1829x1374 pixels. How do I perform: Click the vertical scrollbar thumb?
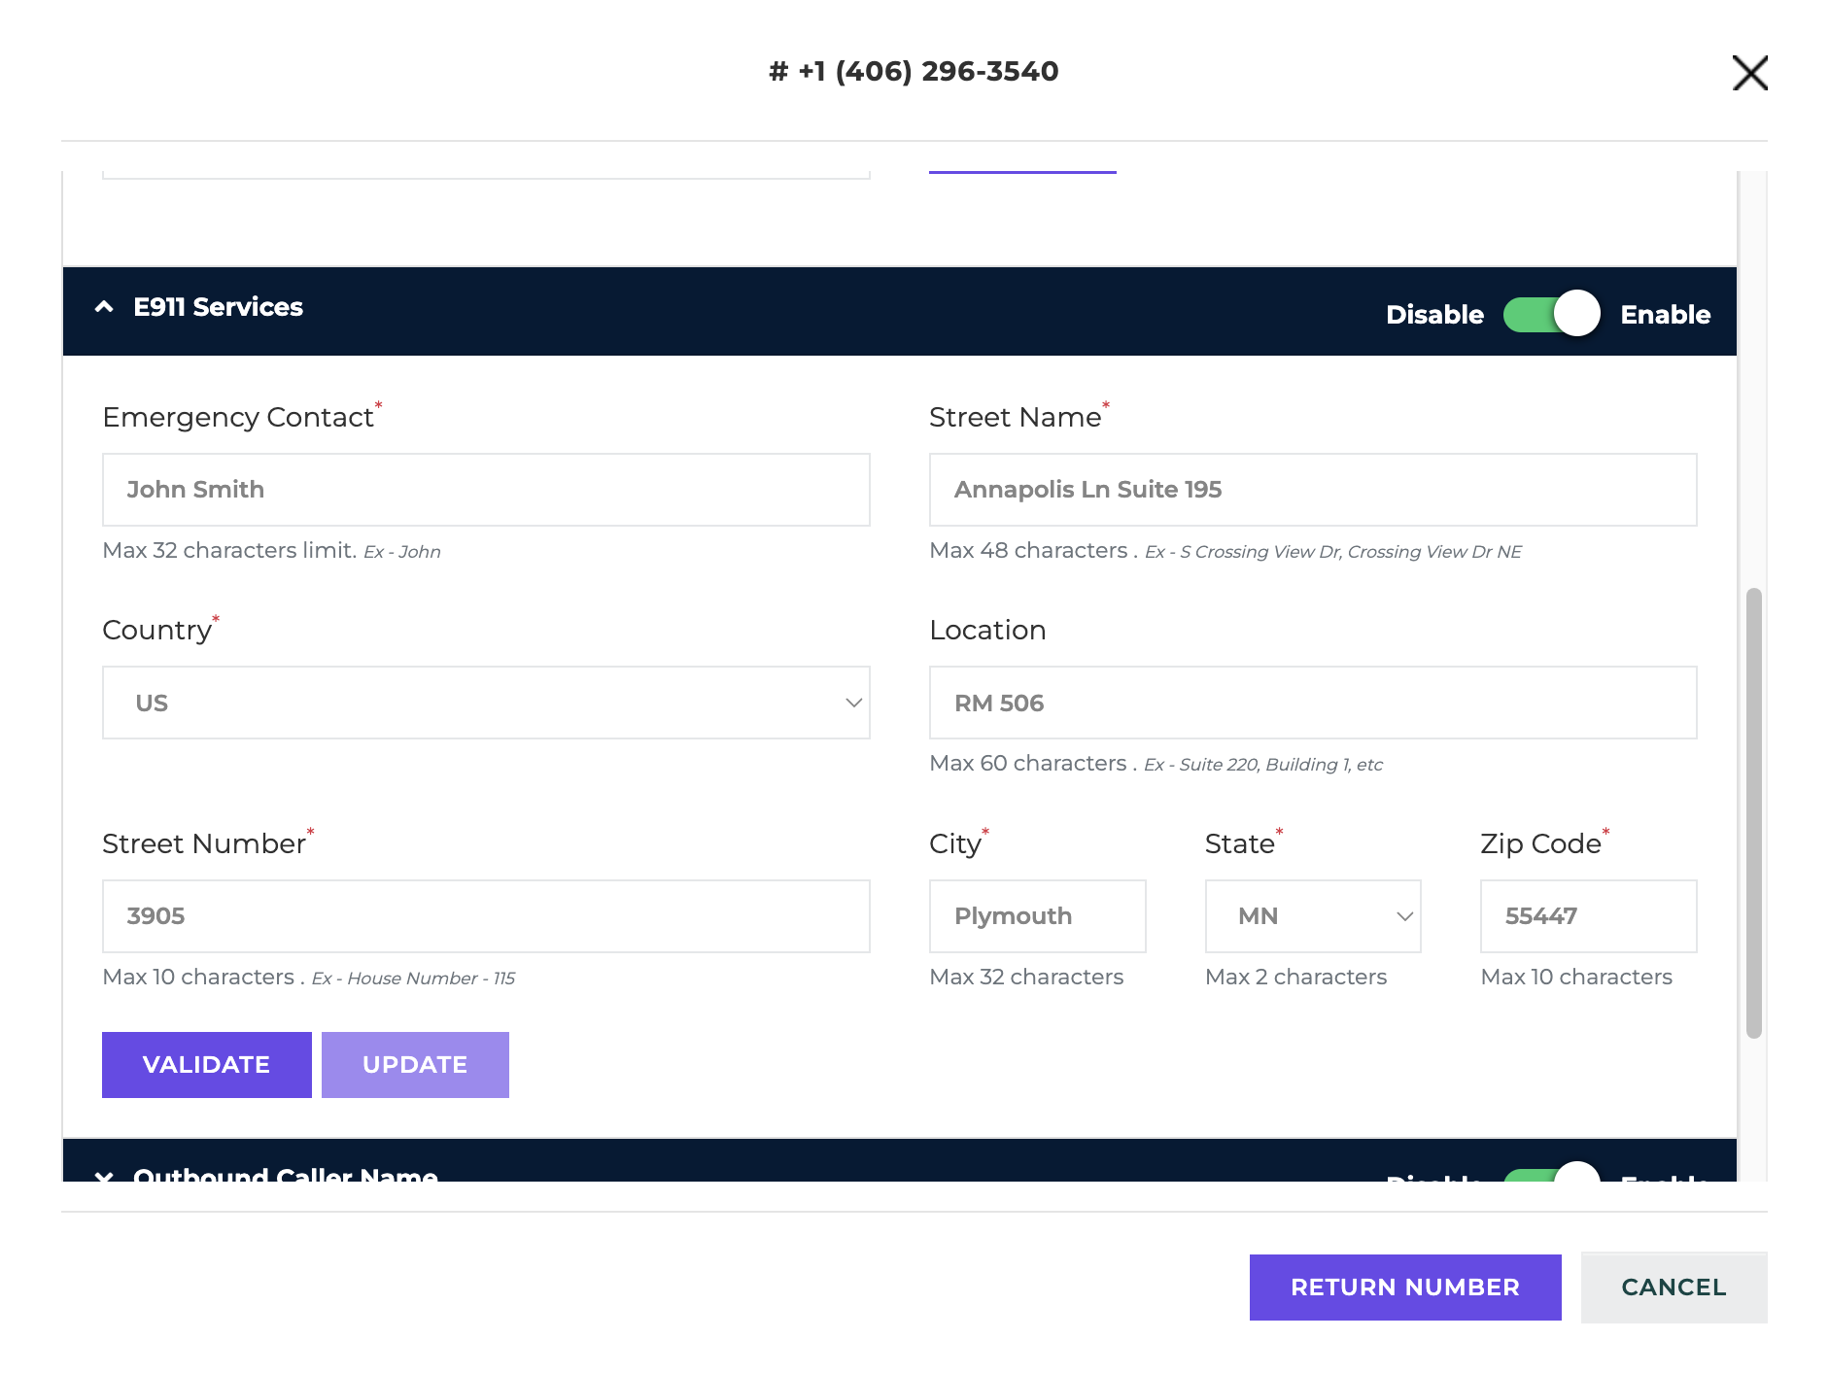pos(1754,812)
